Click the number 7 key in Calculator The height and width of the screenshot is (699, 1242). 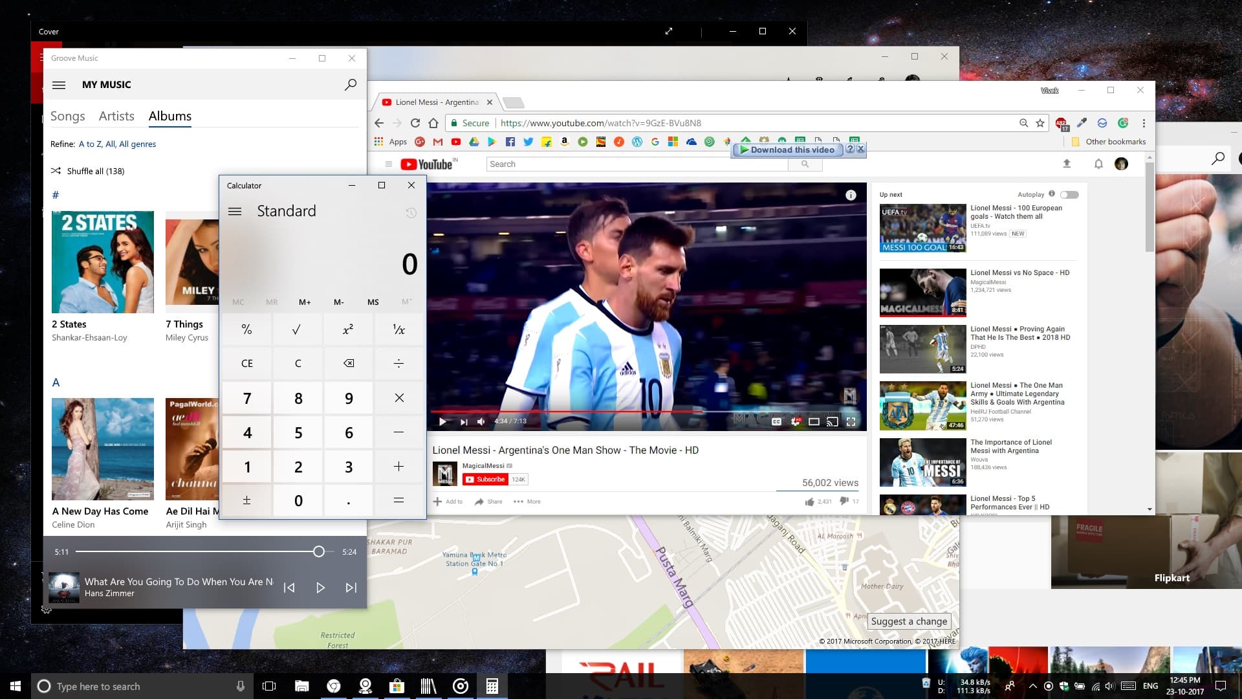click(x=246, y=397)
